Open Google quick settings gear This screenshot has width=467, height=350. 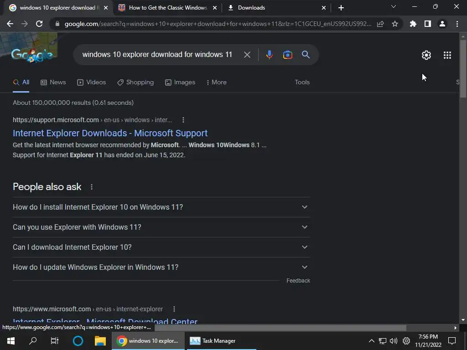(x=426, y=55)
